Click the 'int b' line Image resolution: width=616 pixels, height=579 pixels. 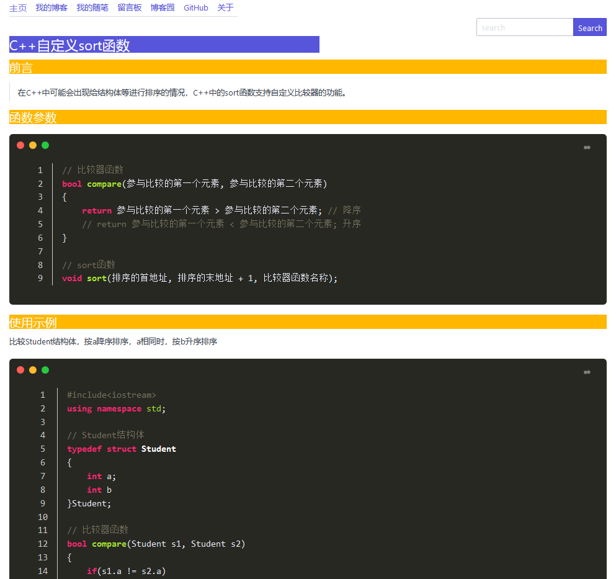pyautogui.click(x=99, y=490)
